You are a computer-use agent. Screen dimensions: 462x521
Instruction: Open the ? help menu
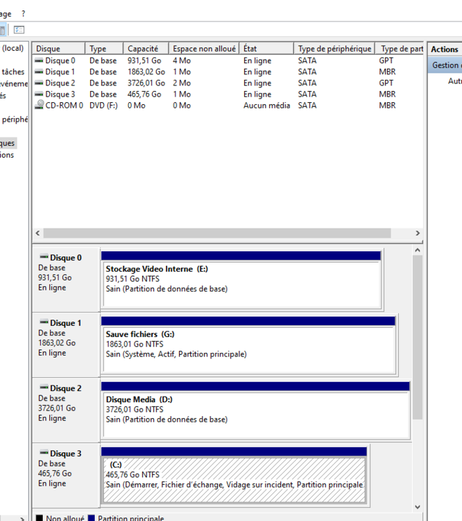[23, 13]
